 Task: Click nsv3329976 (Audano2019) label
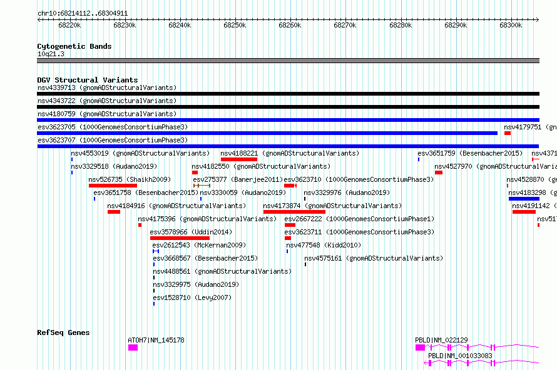tap(347, 192)
